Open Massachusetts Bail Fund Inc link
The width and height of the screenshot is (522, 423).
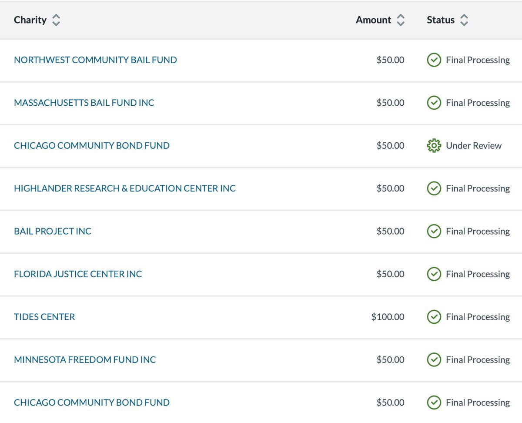84,103
